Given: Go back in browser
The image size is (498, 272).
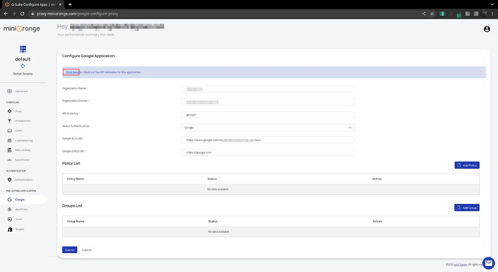Looking at the screenshot, I should tap(6, 14).
